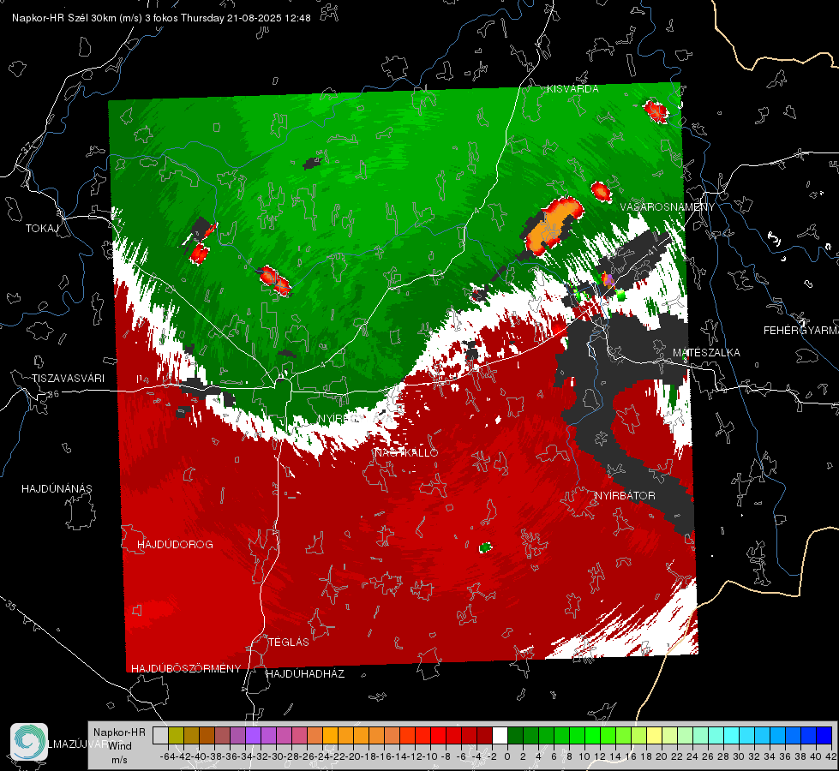
Task: Pick the bright violet legend swatch
Action: click(253, 735)
